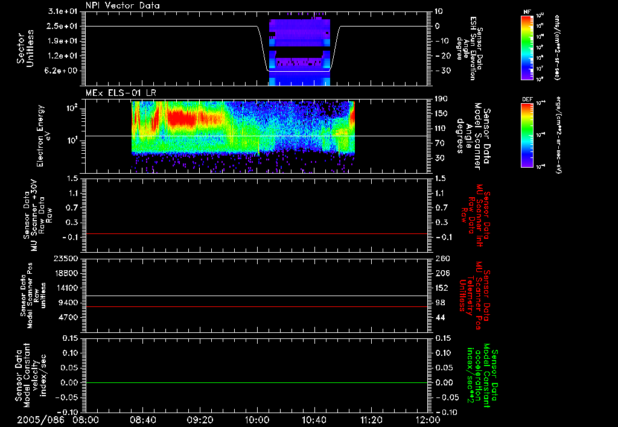The height and width of the screenshot is (427, 618).
Task: Click the "10:40" time axis label
Action: coord(314,420)
